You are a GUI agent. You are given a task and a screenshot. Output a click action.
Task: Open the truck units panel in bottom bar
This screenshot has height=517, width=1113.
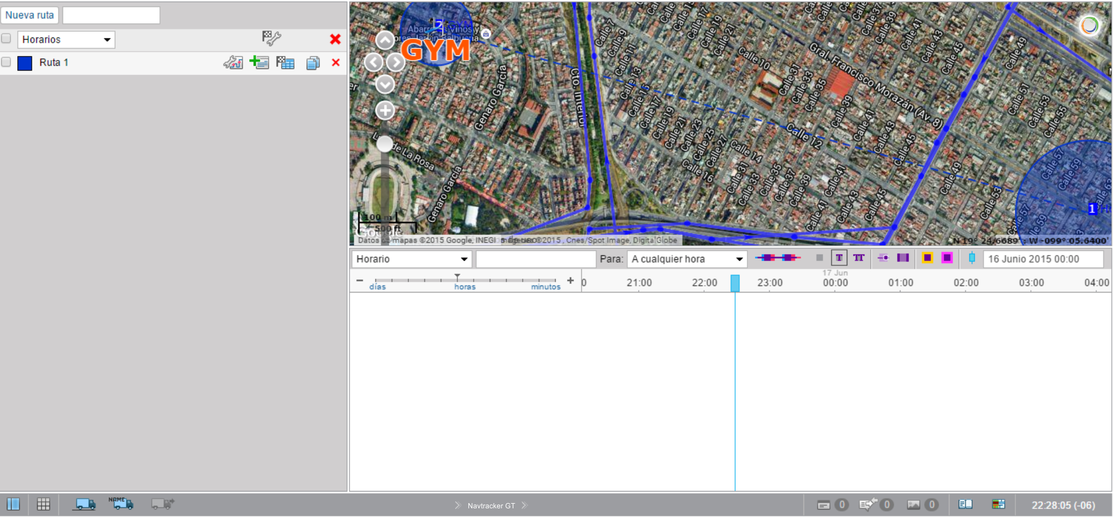click(84, 504)
